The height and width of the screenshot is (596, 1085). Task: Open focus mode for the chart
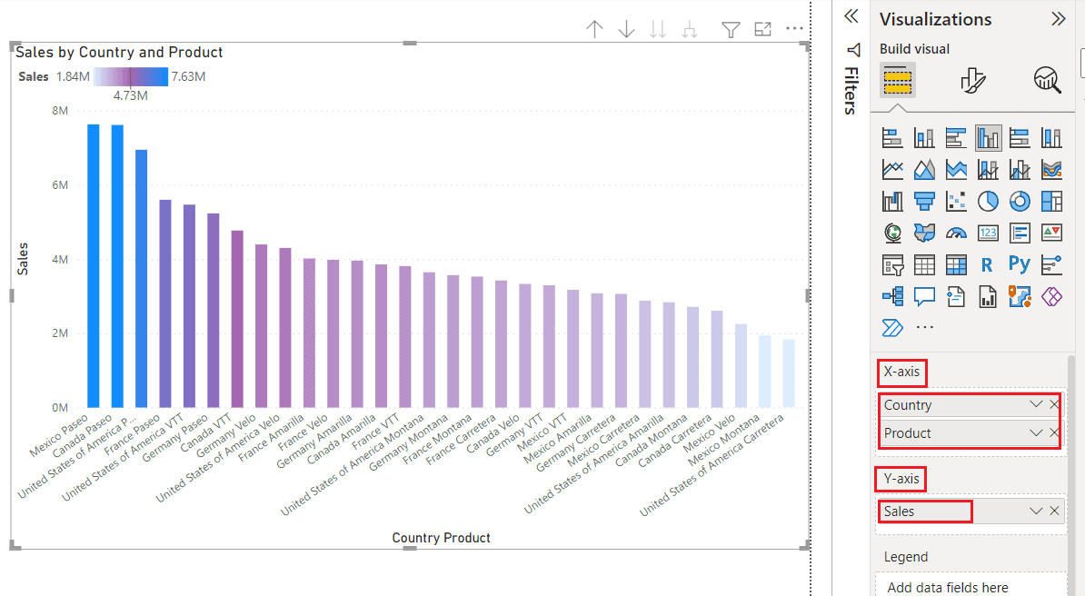pyautogui.click(x=762, y=29)
